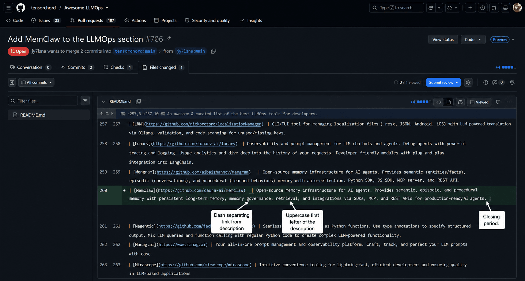Switch to the Code tab
The height and width of the screenshot is (281, 525).
15,21
